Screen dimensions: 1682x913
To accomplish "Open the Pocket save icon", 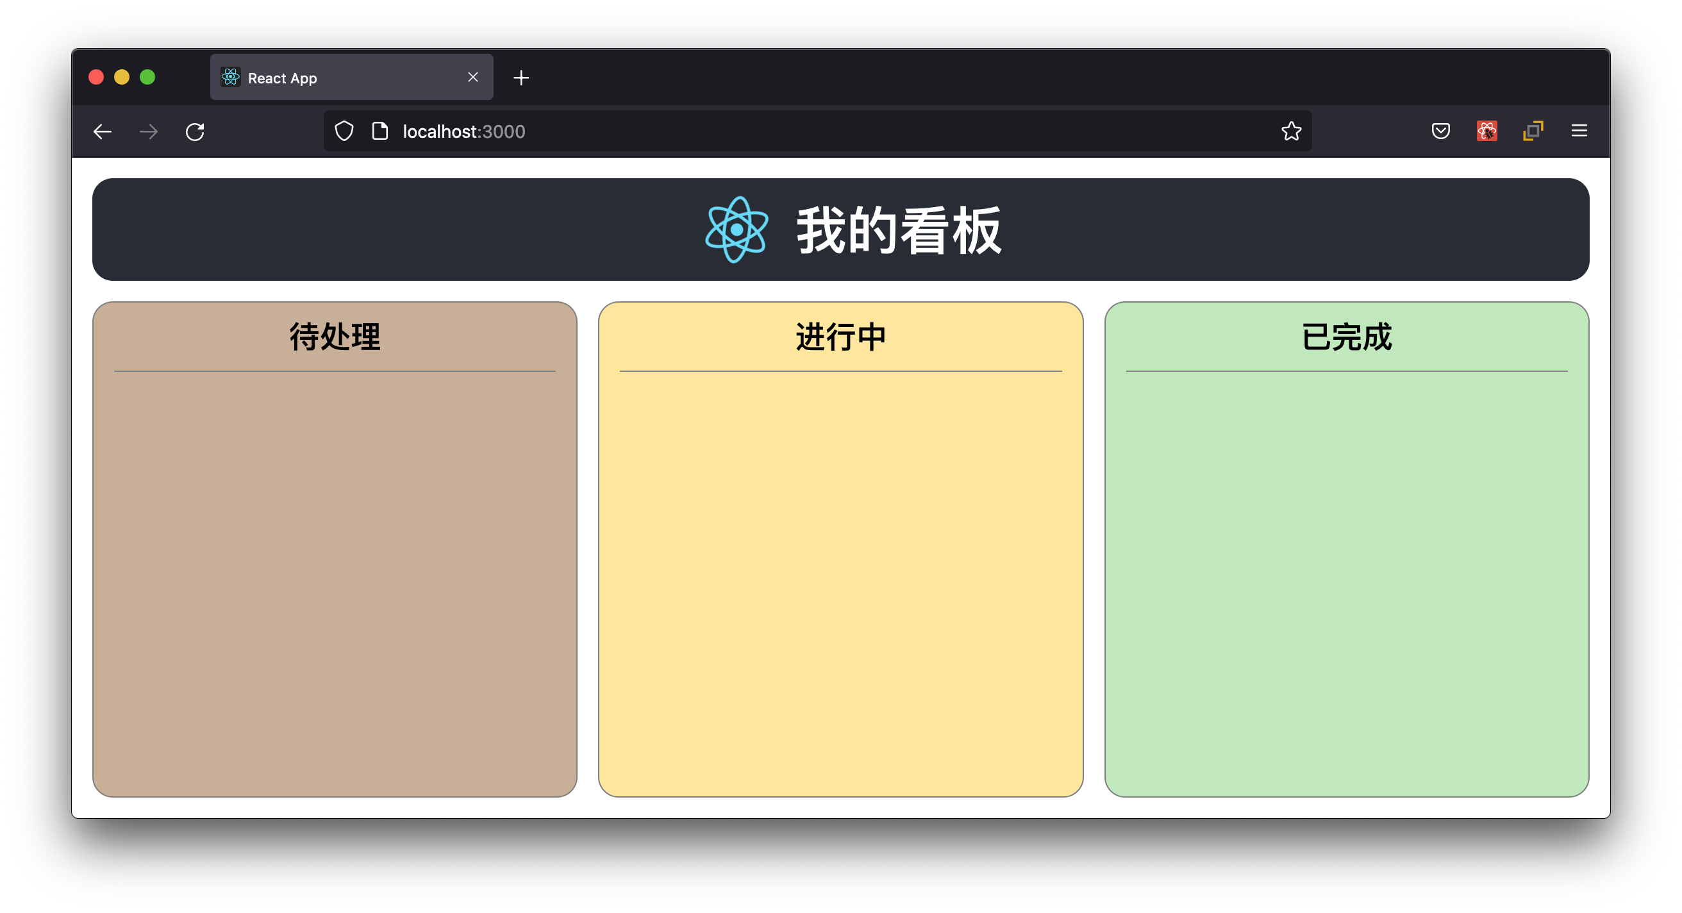I will pos(1440,131).
